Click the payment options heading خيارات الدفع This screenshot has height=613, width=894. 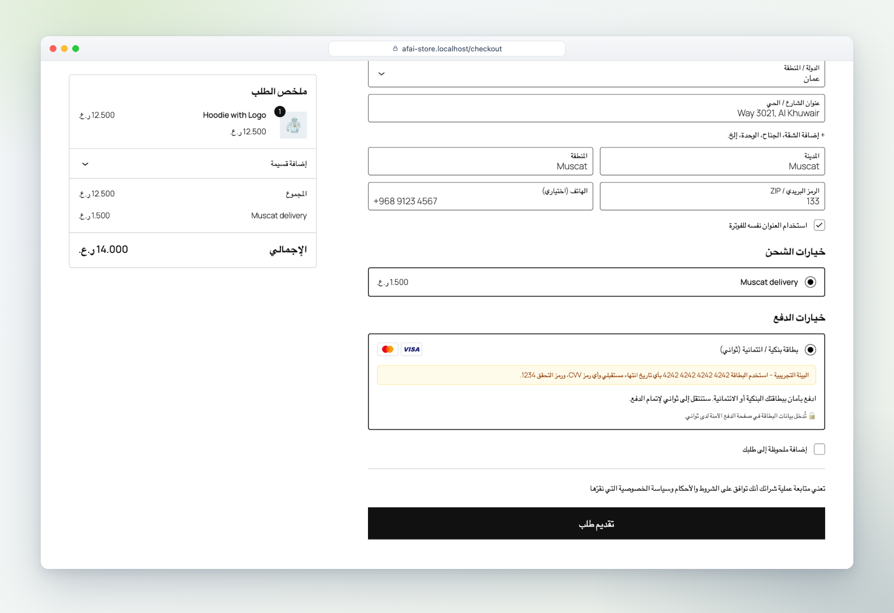pos(799,318)
